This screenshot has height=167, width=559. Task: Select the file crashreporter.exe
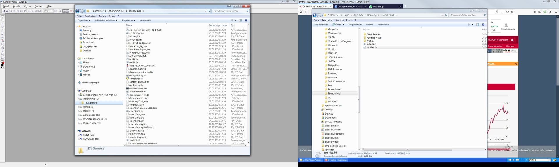pos(138,88)
